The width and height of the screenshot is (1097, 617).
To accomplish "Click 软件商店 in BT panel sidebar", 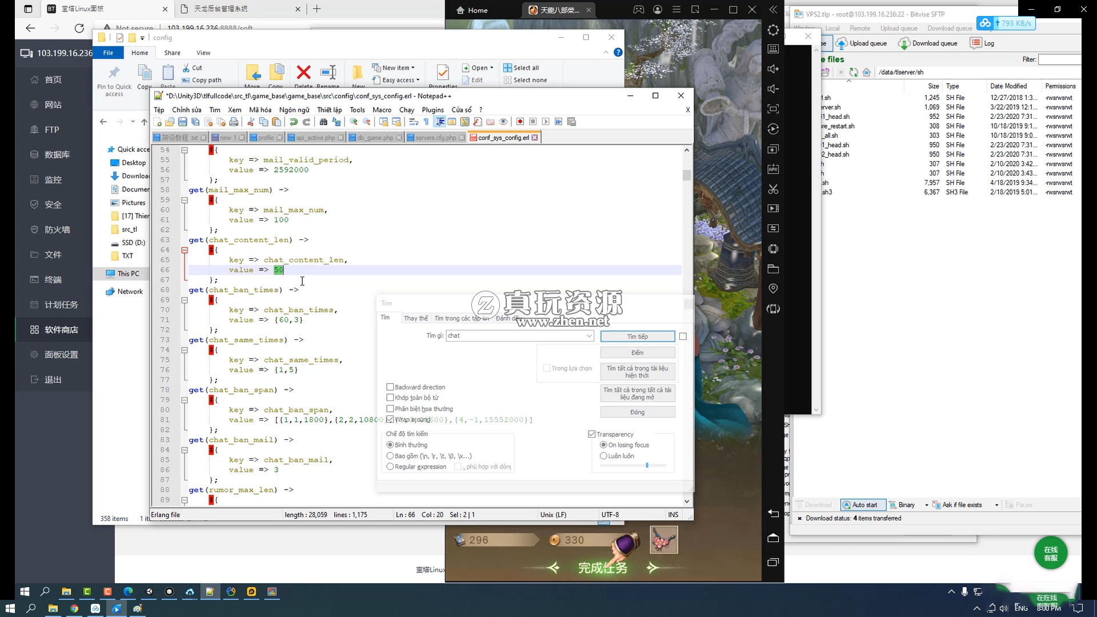I will (61, 330).
